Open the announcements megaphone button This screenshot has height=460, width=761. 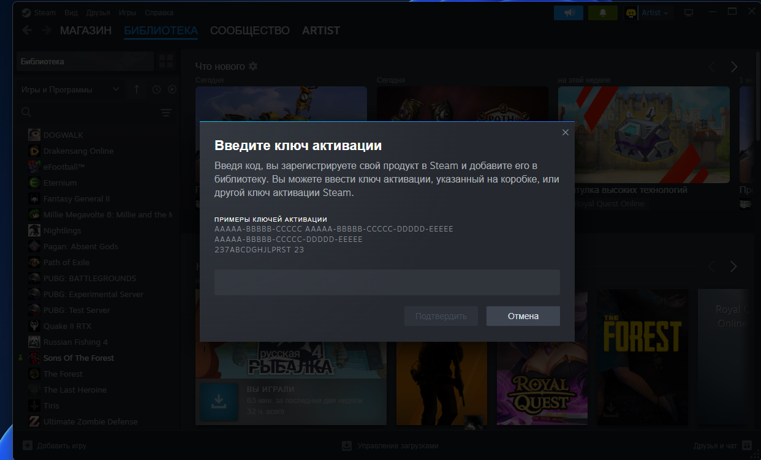point(569,12)
